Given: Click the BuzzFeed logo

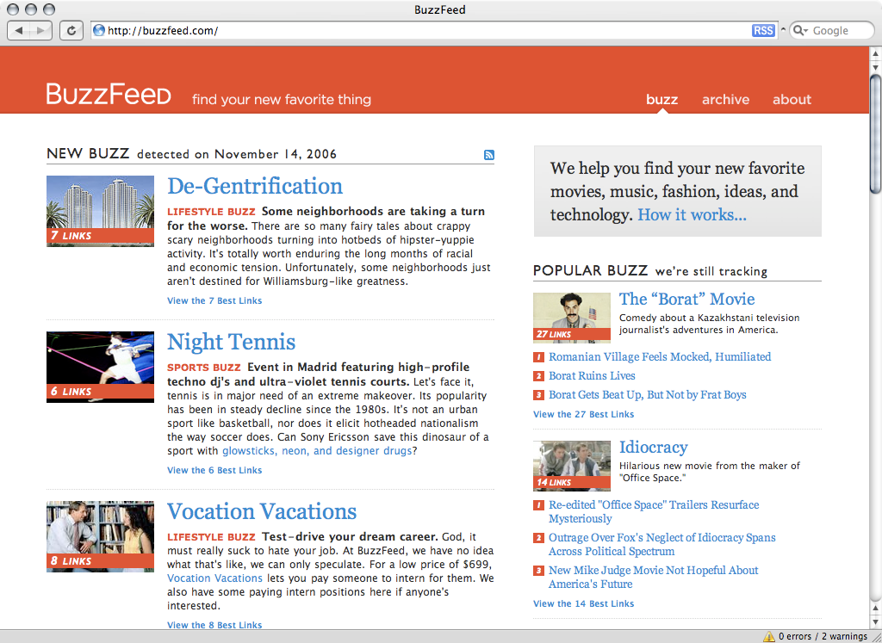Looking at the screenshot, I should coord(109,95).
